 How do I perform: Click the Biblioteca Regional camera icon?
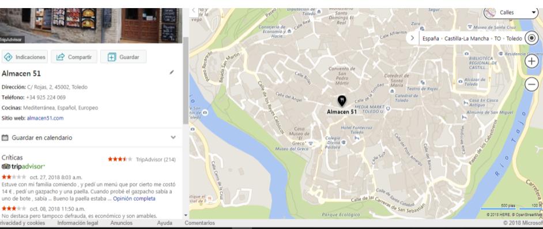click(466, 54)
